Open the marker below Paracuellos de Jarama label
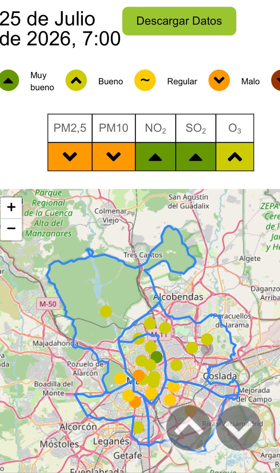 pyautogui.click(x=207, y=339)
